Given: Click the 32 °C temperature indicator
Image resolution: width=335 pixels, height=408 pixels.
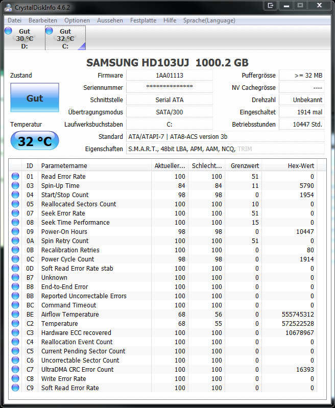Looking at the screenshot, I should coord(35,141).
